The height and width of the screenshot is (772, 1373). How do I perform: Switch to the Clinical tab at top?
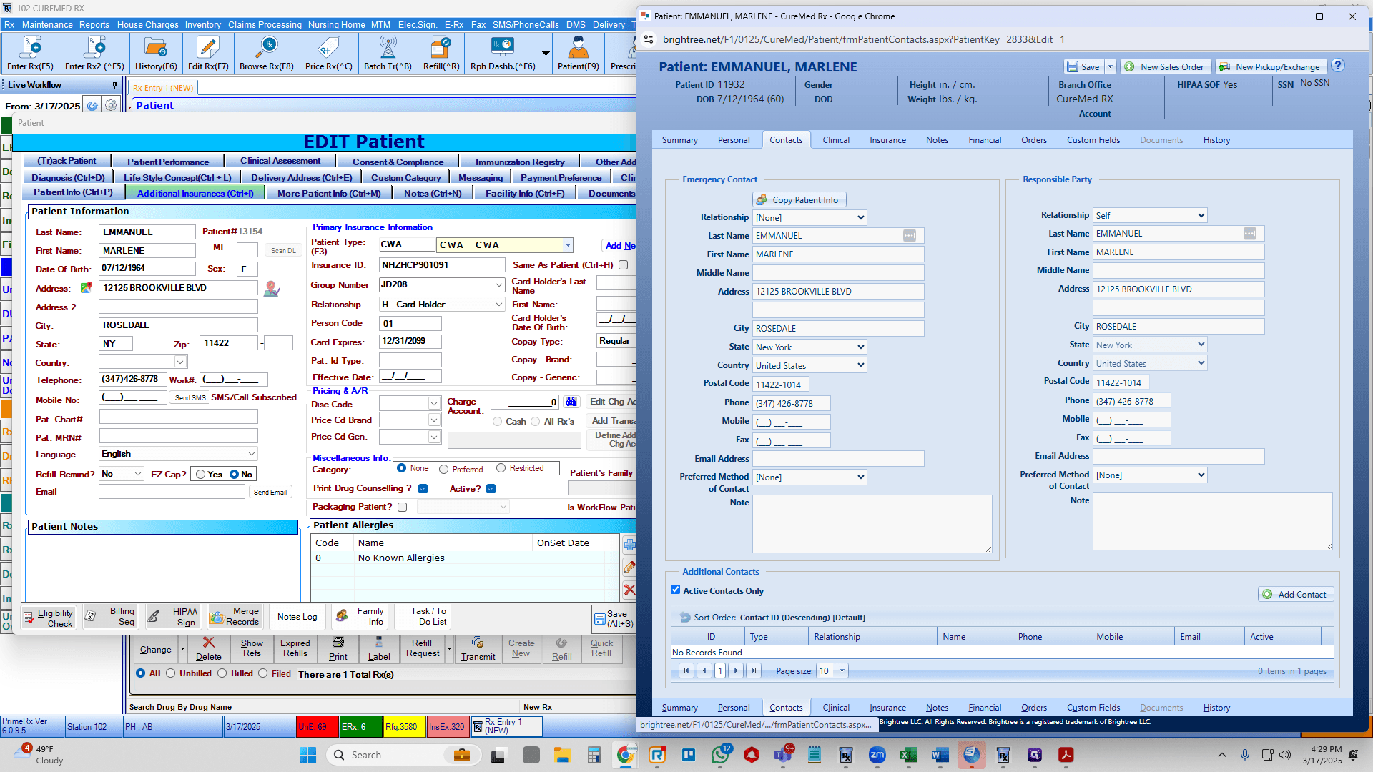click(835, 140)
